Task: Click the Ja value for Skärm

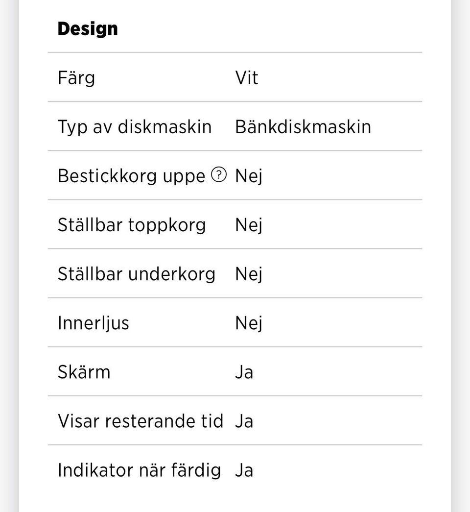Action: point(244,372)
